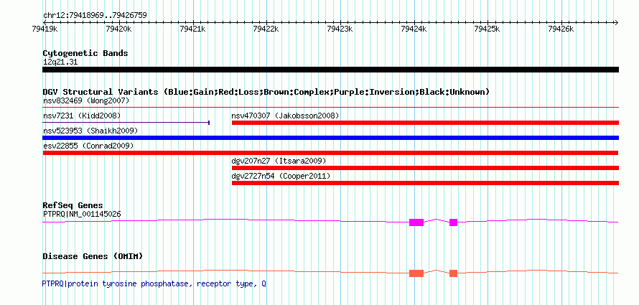Click the blue nsv523953 gain bar
The image size is (639, 305).
point(330,138)
